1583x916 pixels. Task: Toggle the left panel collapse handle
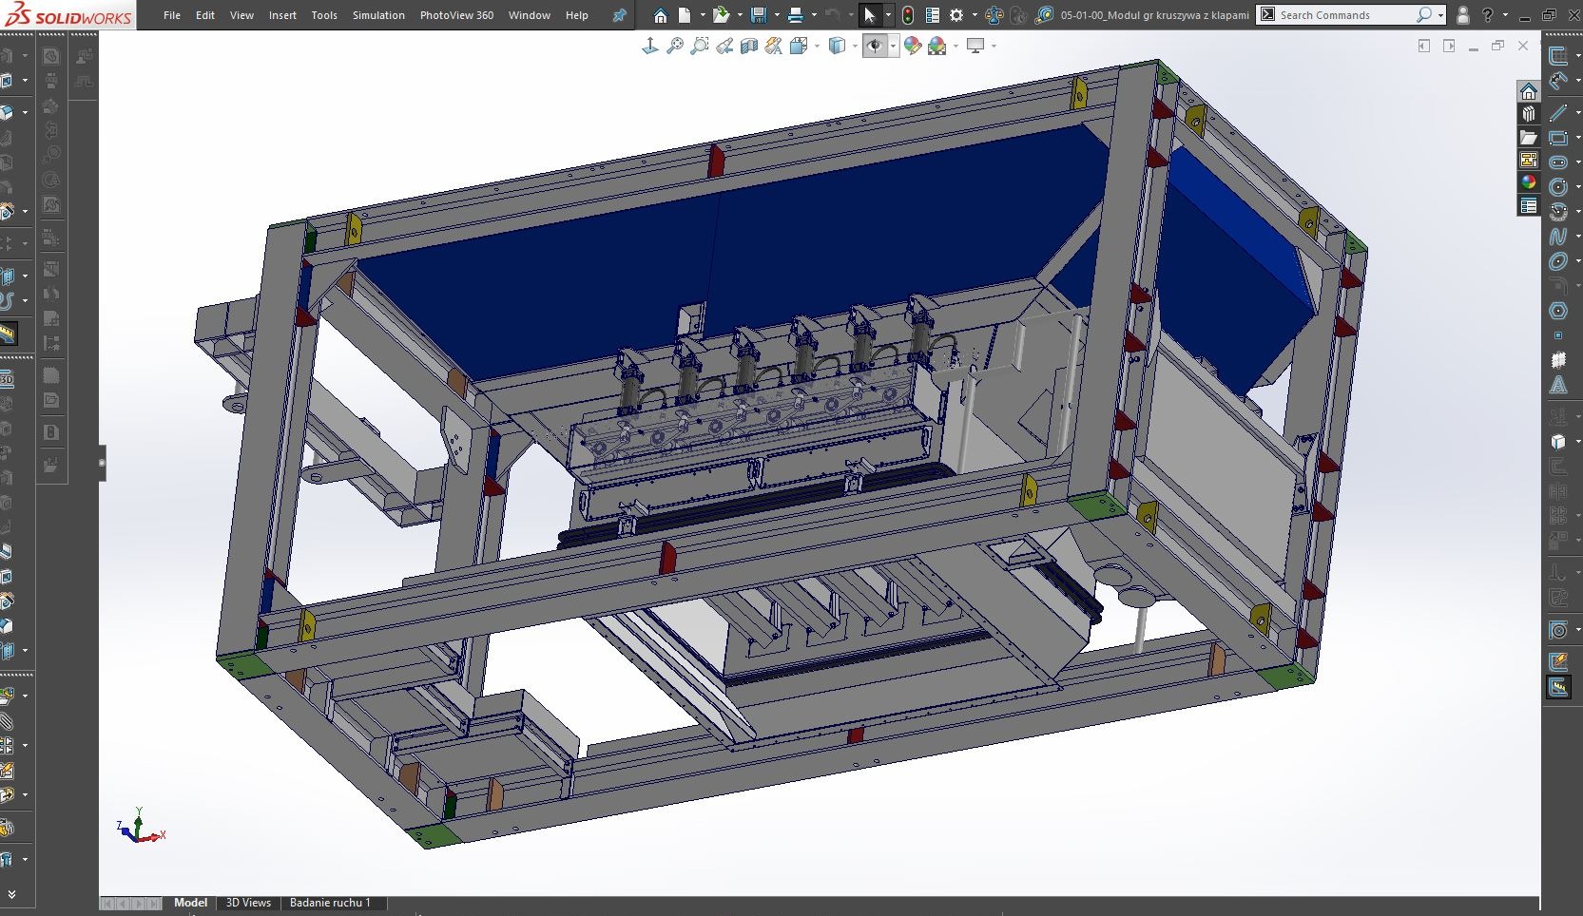[x=102, y=464]
